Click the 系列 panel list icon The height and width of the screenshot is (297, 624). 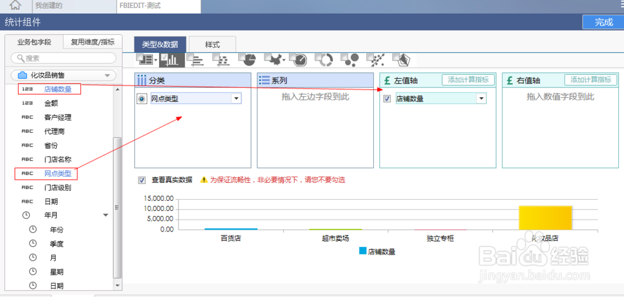[x=264, y=80]
